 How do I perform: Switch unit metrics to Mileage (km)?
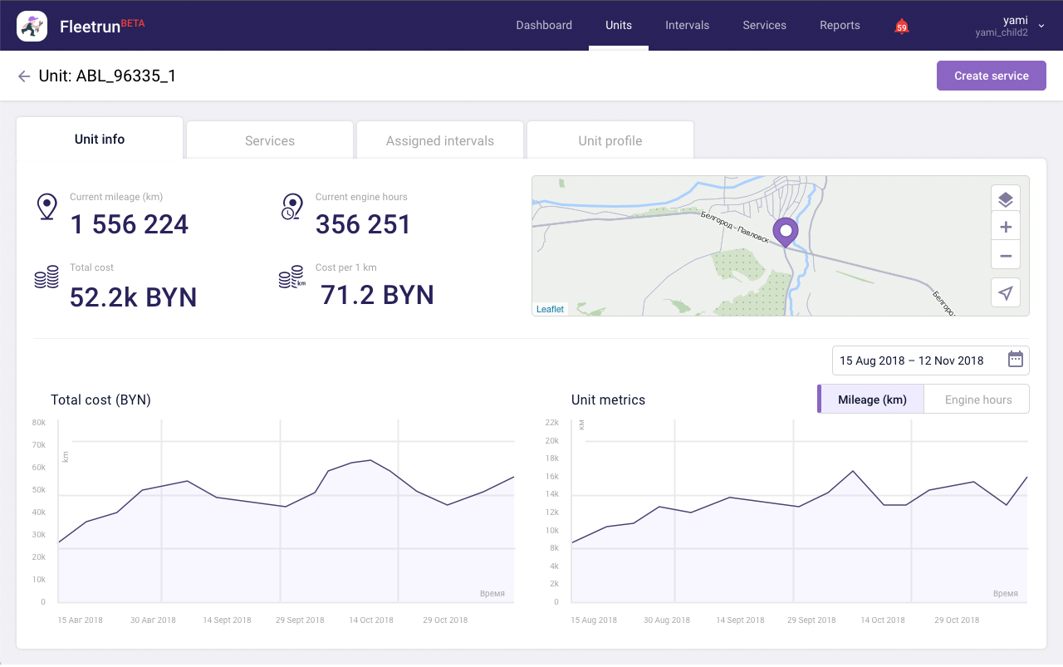pos(871,400)
